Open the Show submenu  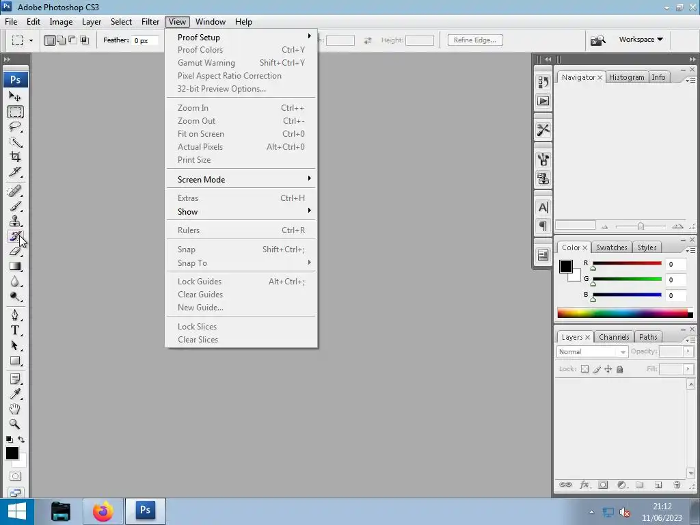coord(241,212)
